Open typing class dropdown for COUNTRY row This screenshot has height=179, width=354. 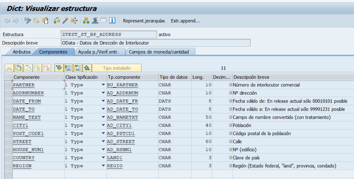[103, 158]
